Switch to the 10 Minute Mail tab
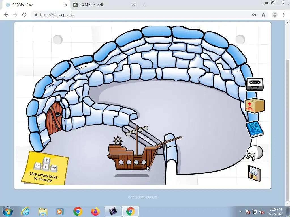This screenshot has height=217, width=290. point(104,5)
